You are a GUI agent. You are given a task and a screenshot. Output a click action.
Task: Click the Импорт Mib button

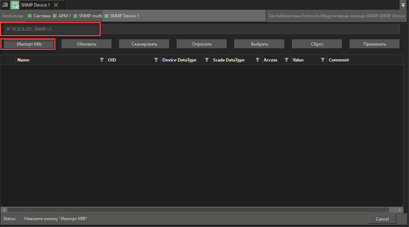click(x=28, y=44)
